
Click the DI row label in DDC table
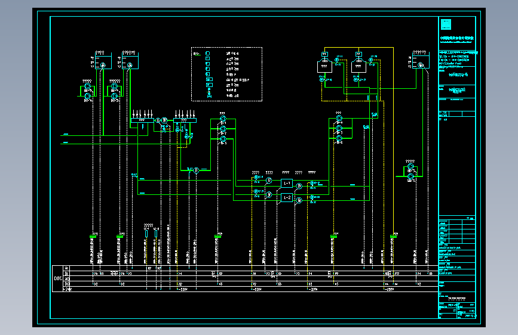[x=67, y=274]
